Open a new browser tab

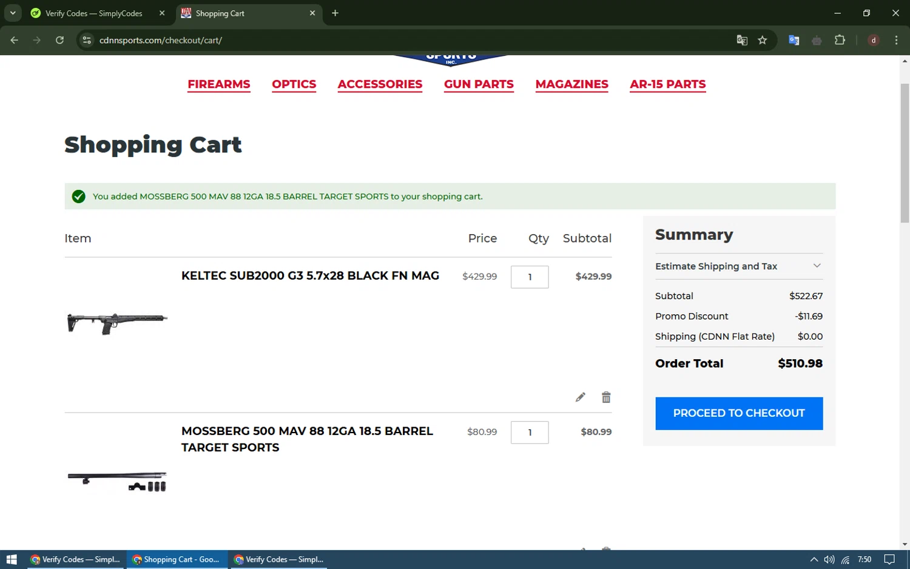pos(335,13)
